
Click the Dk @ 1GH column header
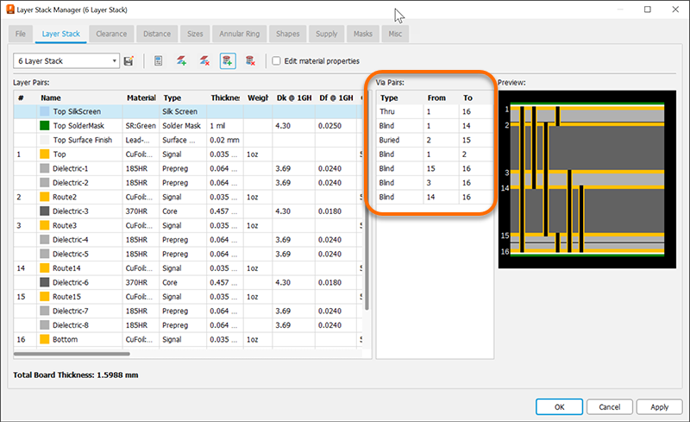(x=294, y=98)
